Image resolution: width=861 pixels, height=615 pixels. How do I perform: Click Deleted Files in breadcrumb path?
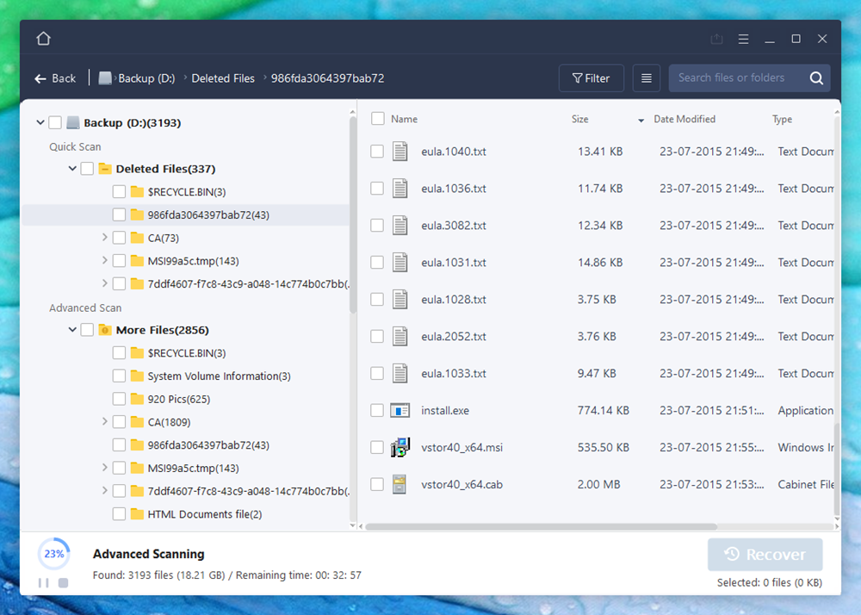pos(223,78)
